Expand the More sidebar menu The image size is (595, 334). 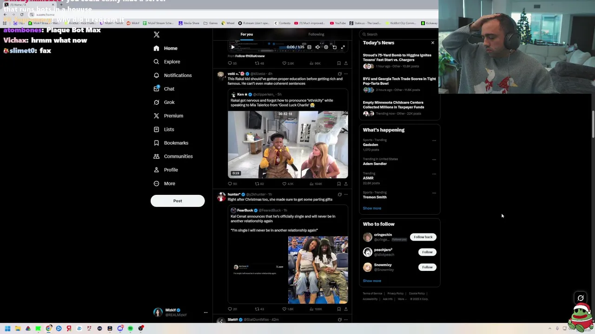(164, 183)
